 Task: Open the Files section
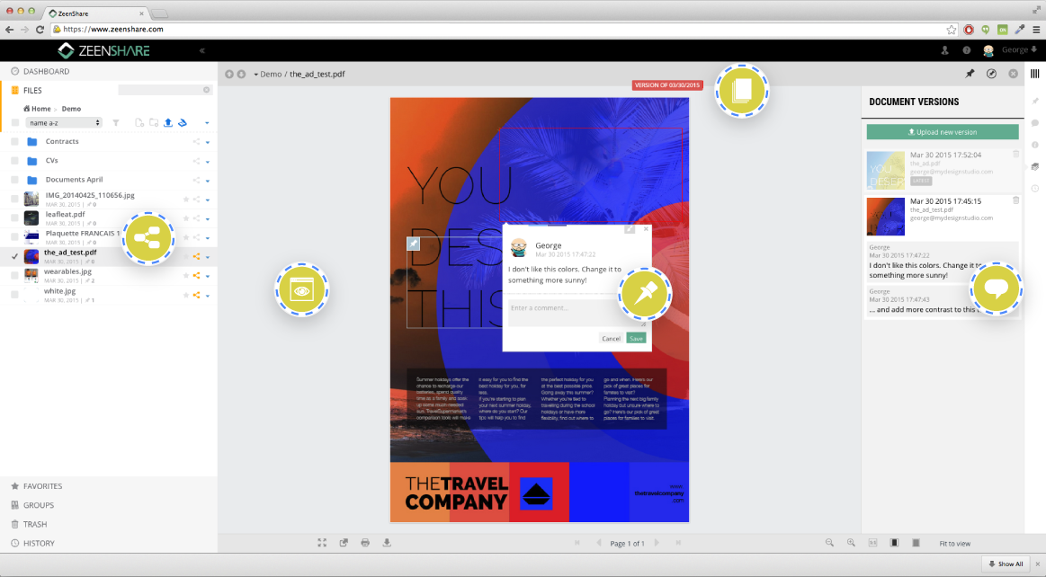tap(27, 90)
